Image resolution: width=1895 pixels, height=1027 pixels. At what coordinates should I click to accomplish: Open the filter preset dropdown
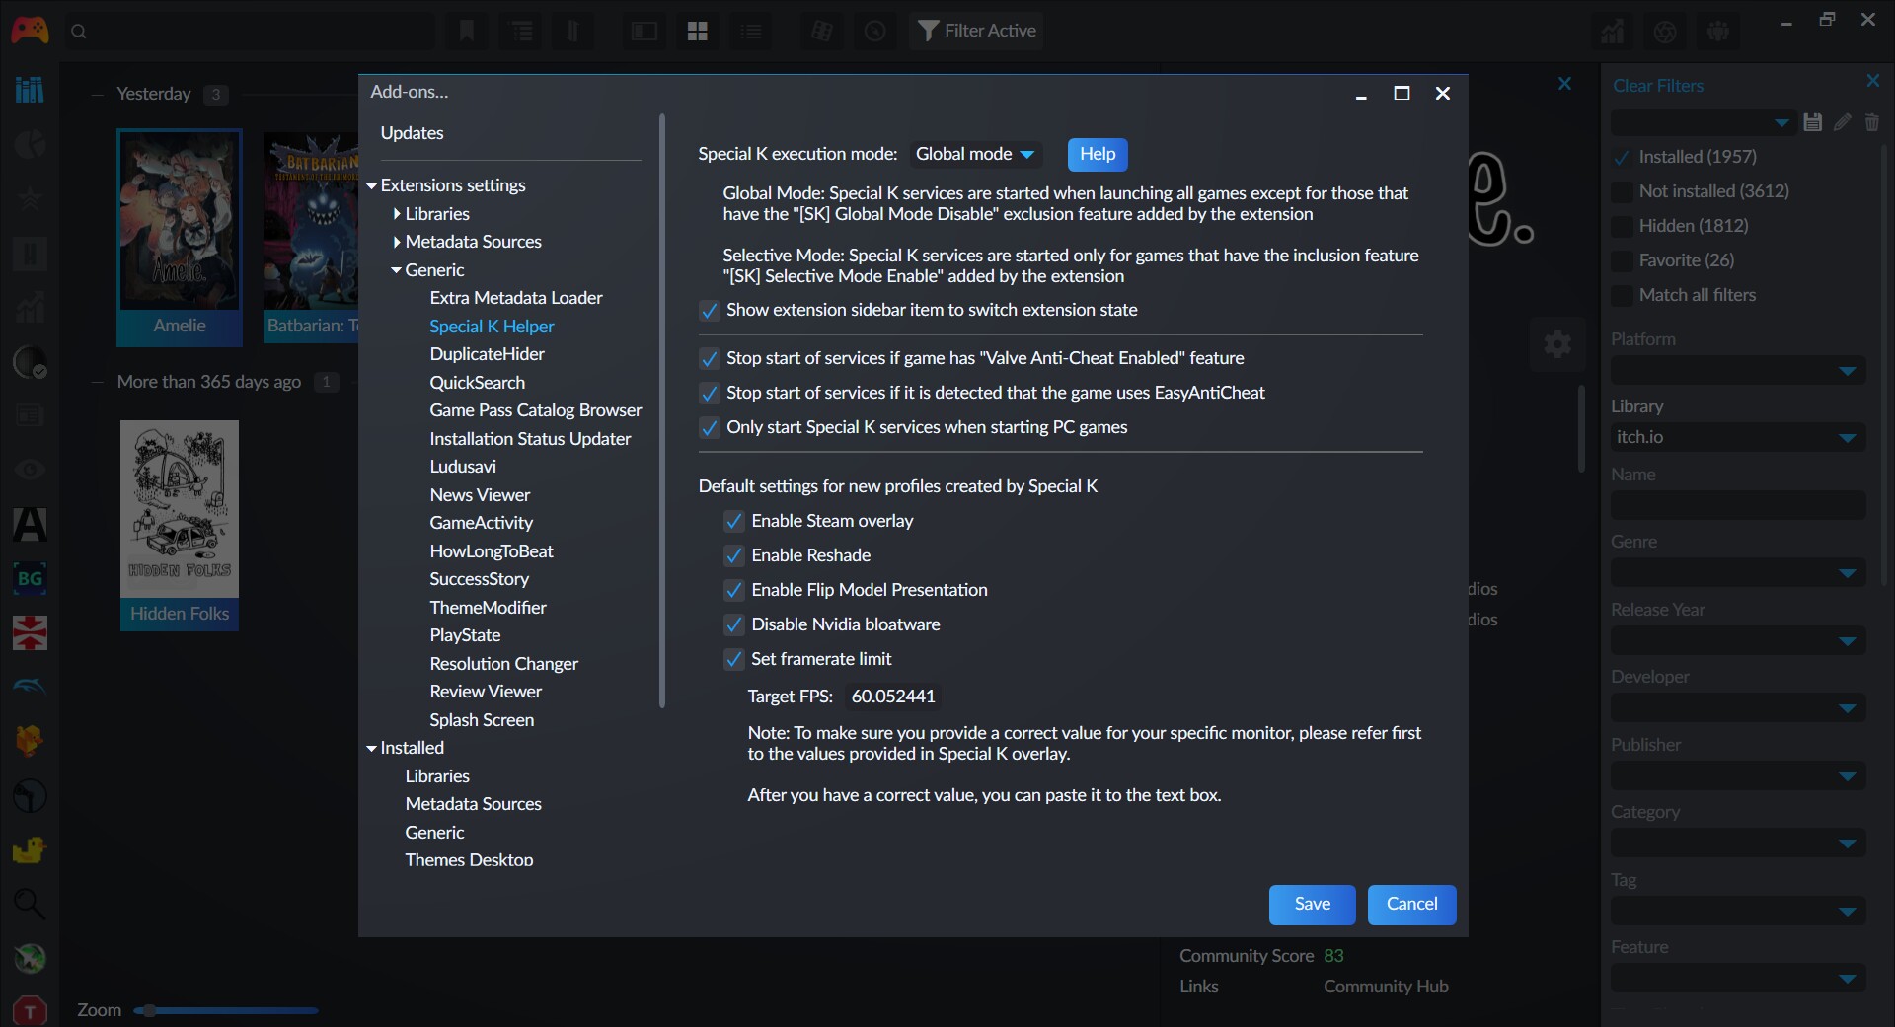(1703, 122)
